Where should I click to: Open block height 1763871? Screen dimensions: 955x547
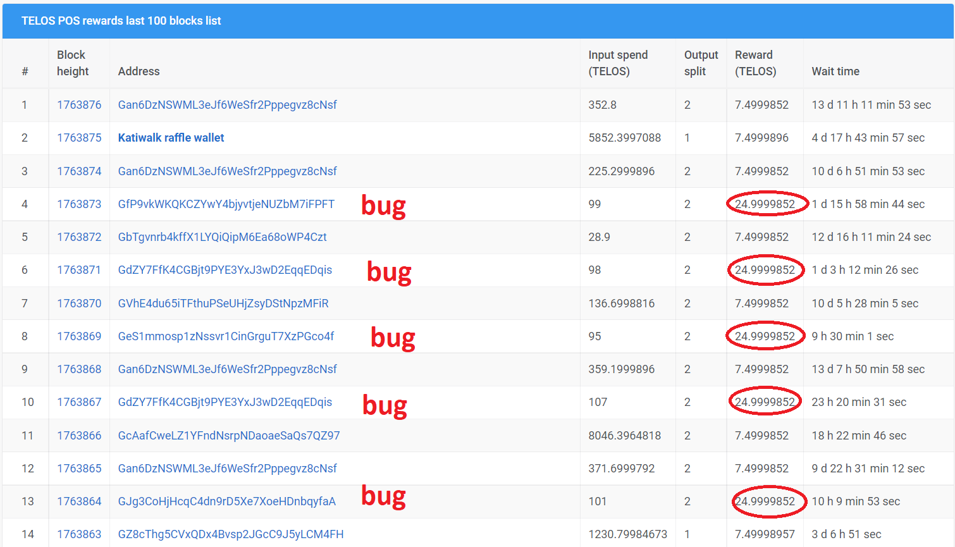click(x=79, y=270)
